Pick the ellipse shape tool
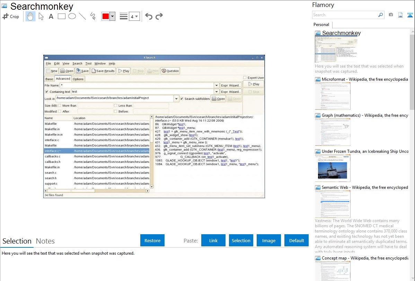415x281 pixels. 72,16
